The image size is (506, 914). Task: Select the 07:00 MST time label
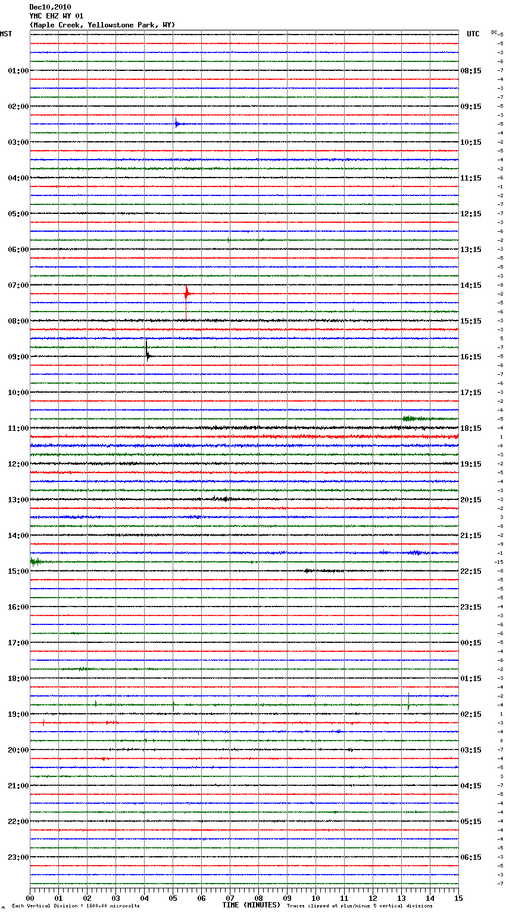click(18, 285)
